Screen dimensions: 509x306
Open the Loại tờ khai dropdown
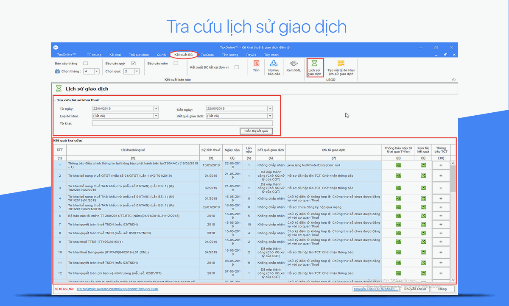156,116
